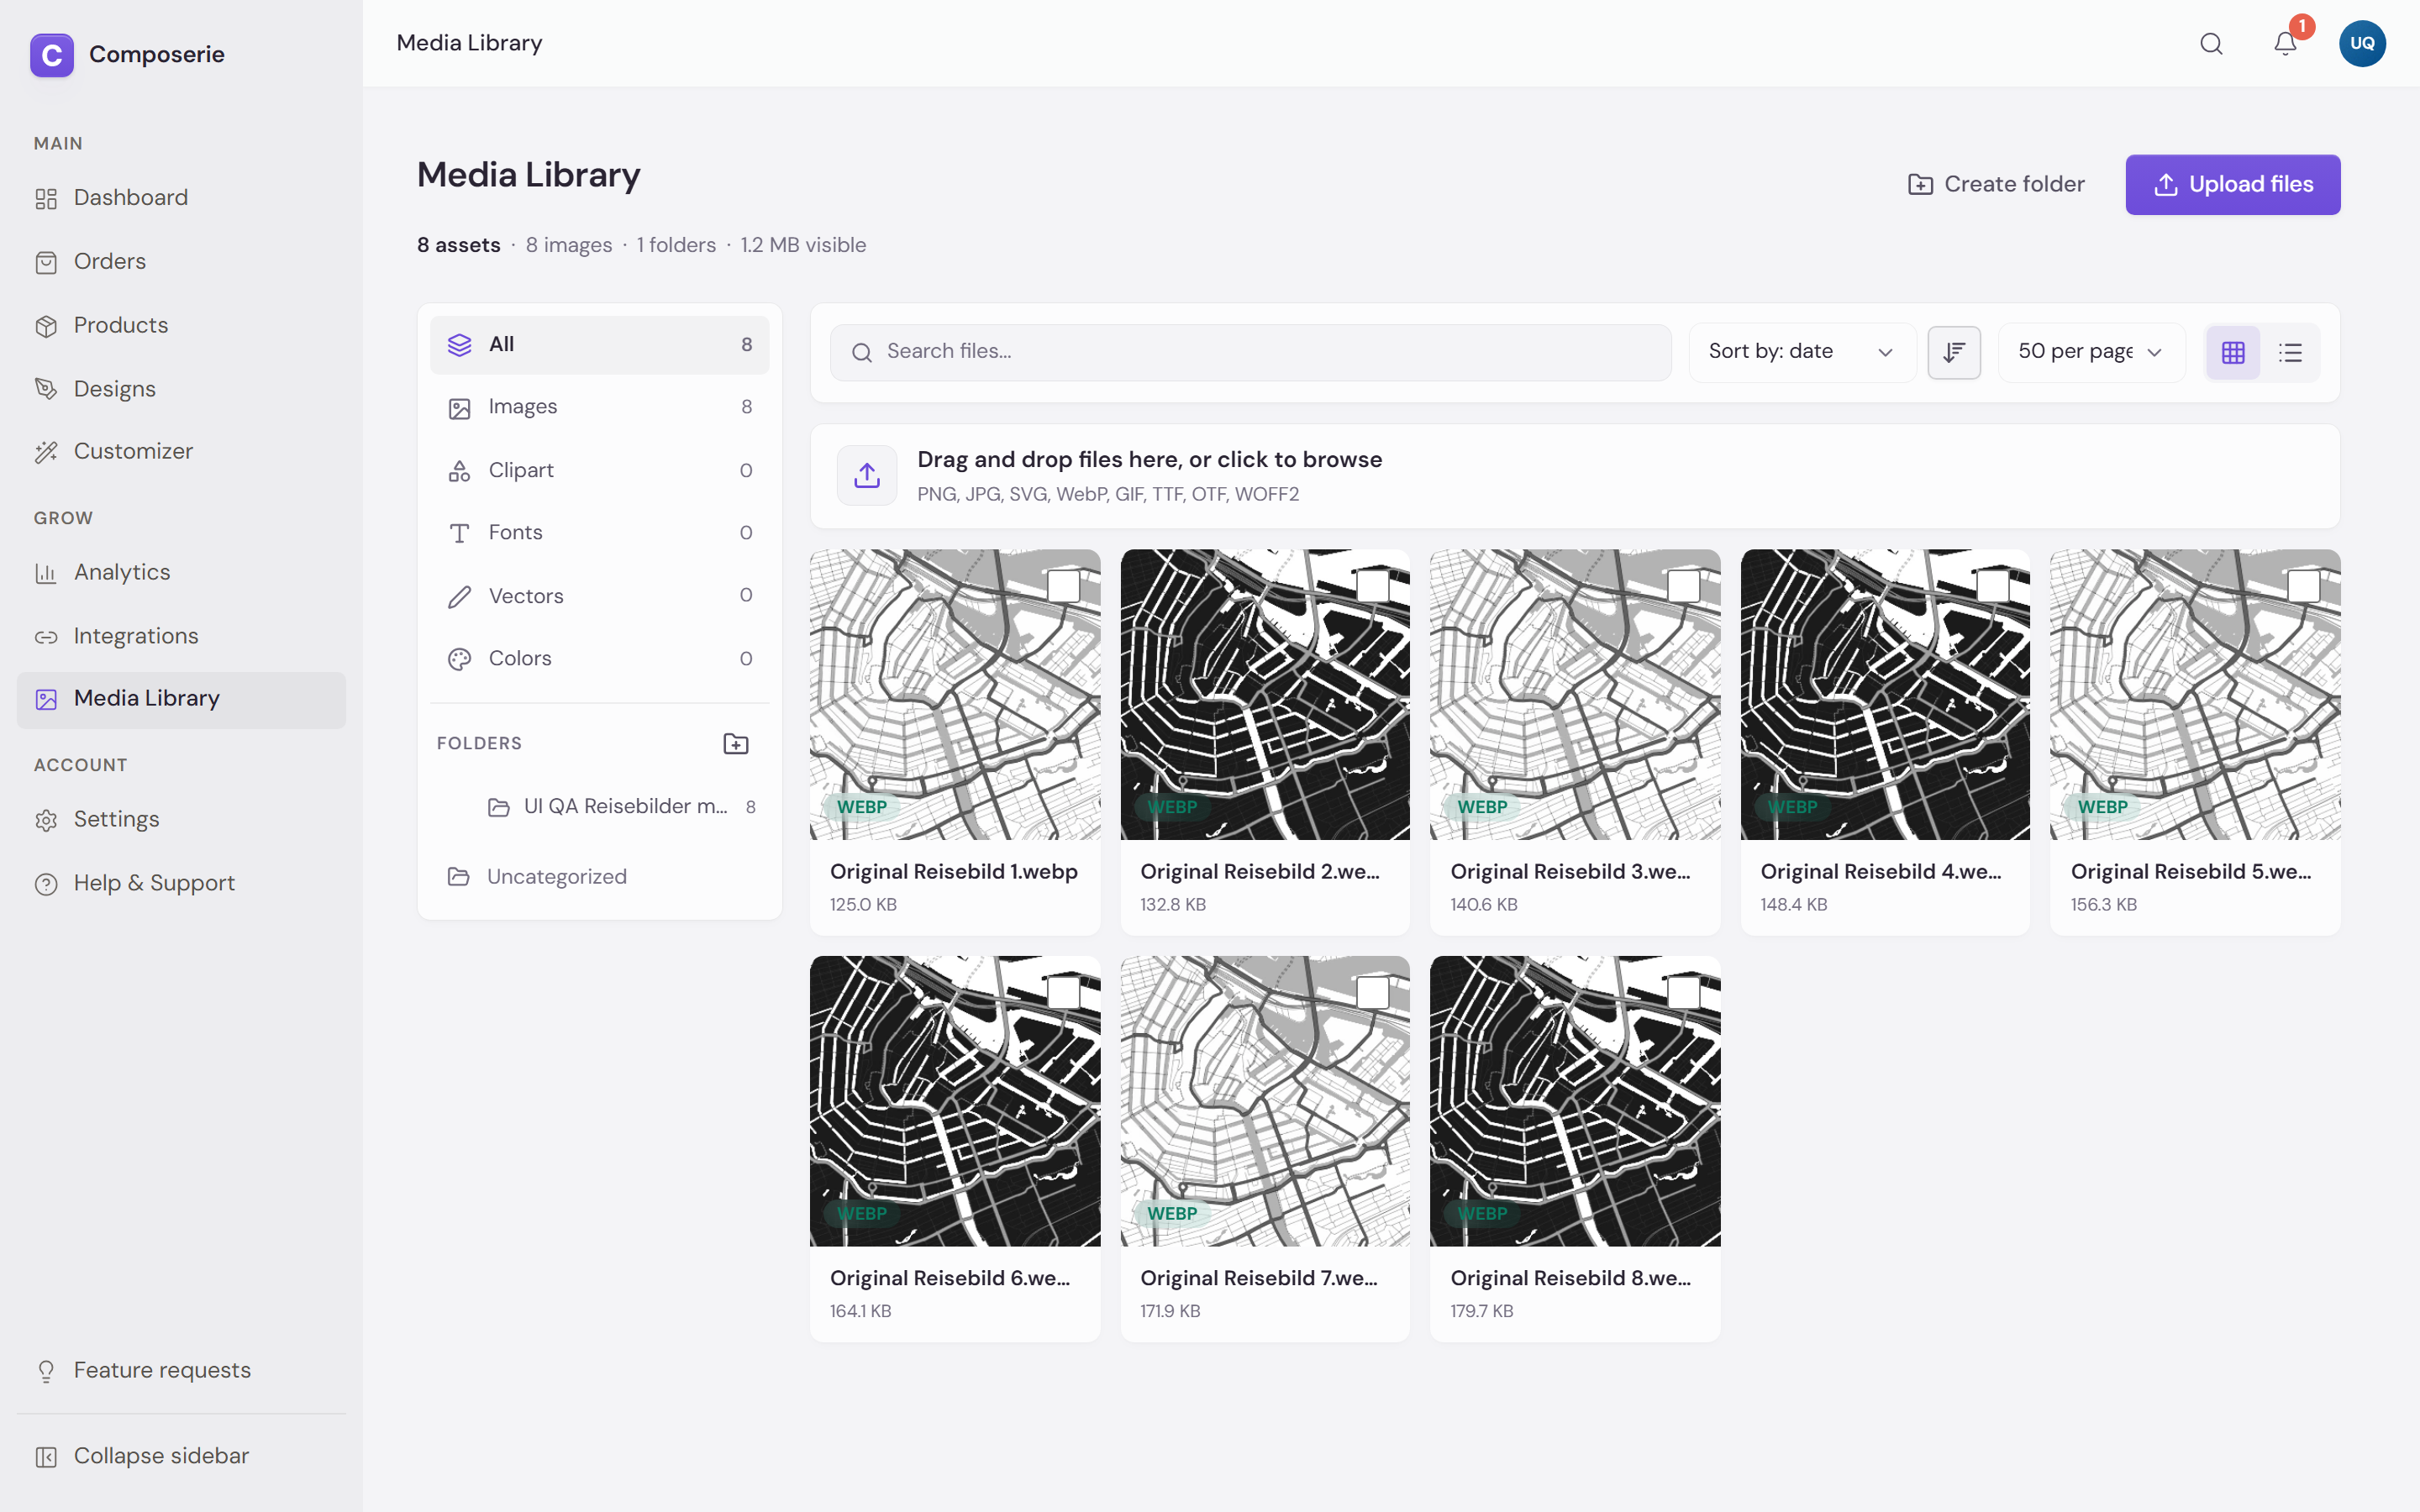Switch to list view
2420x1512 pixels.
click(x=2290, y=352)
